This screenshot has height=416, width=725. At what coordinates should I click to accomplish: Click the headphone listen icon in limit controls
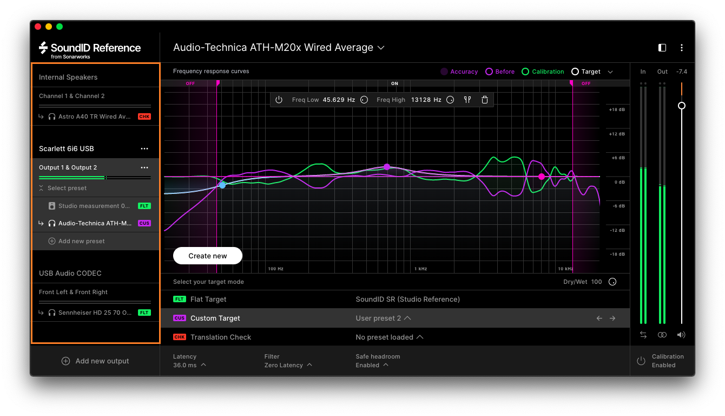click(467, 100)
